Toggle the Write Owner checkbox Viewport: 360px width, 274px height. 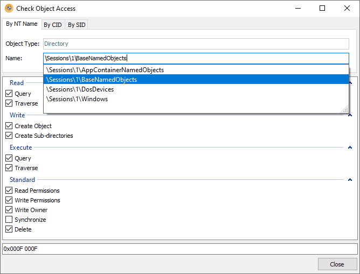[x=9, y=210]
